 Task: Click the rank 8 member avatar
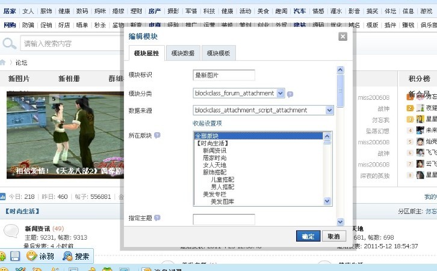pyautogui.click(x=420, y=175)
